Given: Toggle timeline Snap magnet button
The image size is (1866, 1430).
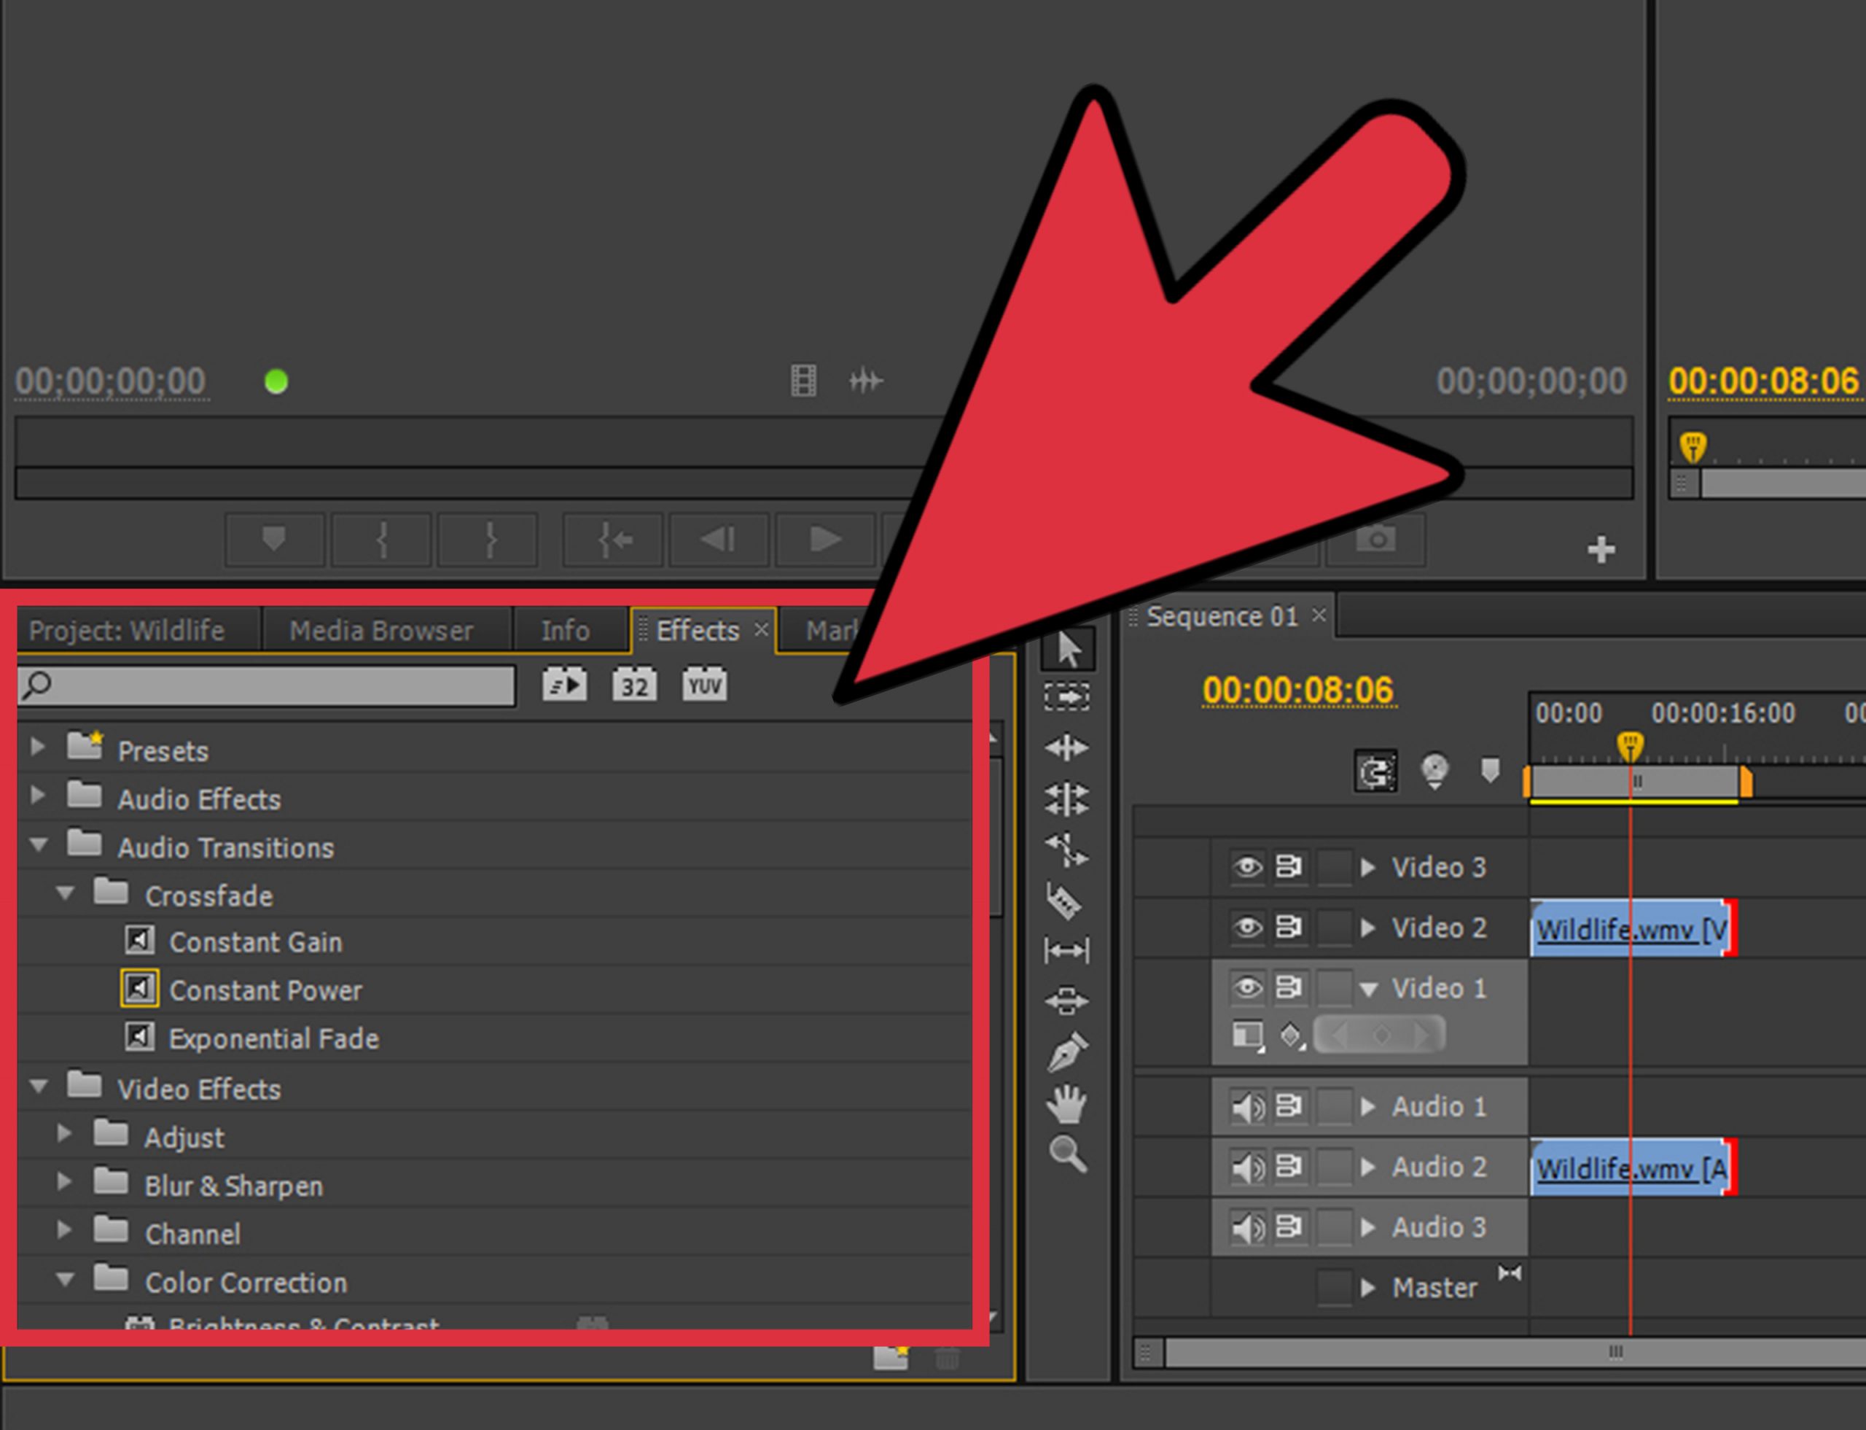Looking at the screenshot, I should click(x=1375, y=772).
